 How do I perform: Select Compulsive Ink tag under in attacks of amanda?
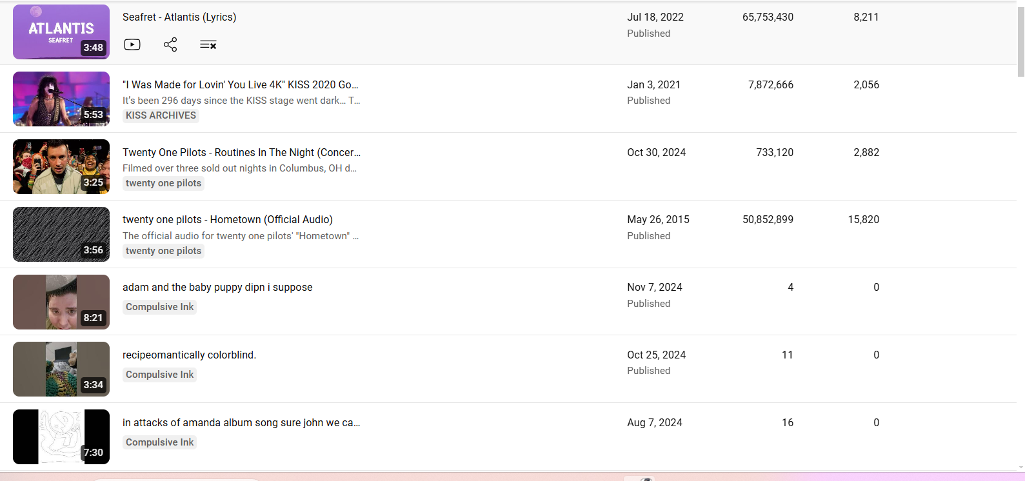click(159, 442)
